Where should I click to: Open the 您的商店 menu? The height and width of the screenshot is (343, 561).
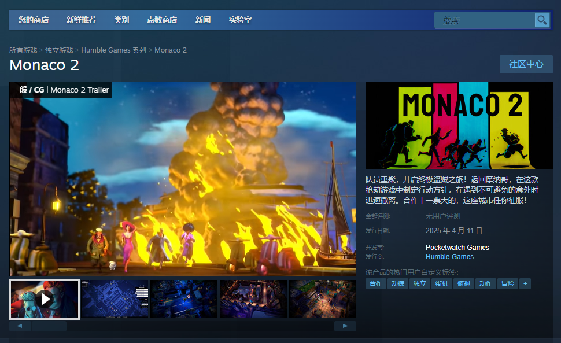point(34,20)
